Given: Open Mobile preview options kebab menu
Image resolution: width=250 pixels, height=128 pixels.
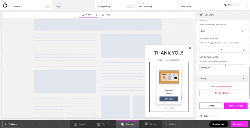Looking at the screenshot, I should tap(116, 15).
